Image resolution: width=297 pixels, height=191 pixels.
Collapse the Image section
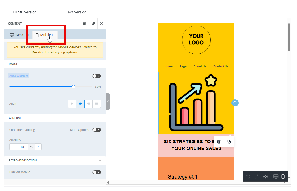100,64
